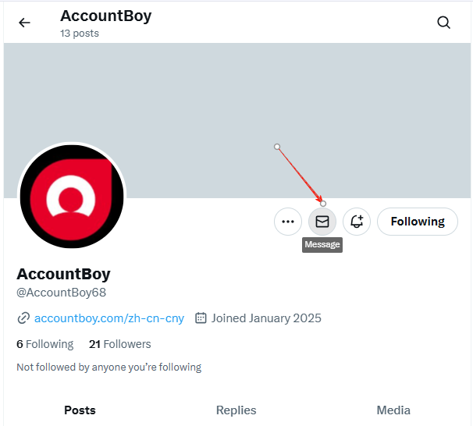473x426 pixels.
Task: Open the three-dot More options menu
Action: 288,222
